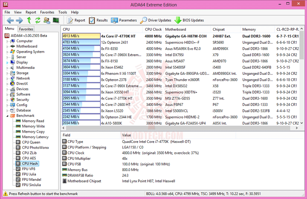
Task: Click the 4913 MB/s result bar
Action: coord(81,36)
